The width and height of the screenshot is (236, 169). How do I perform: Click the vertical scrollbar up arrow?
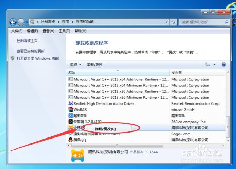coord(228,72)
